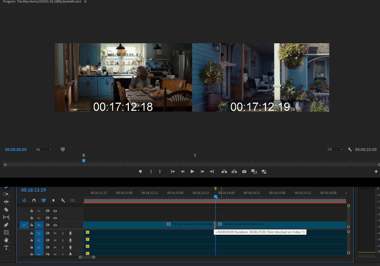Screen dimensions: 380x266
Task: Enable voice-over record on A1
Action: pyautogui.click(x=70, y=233)
